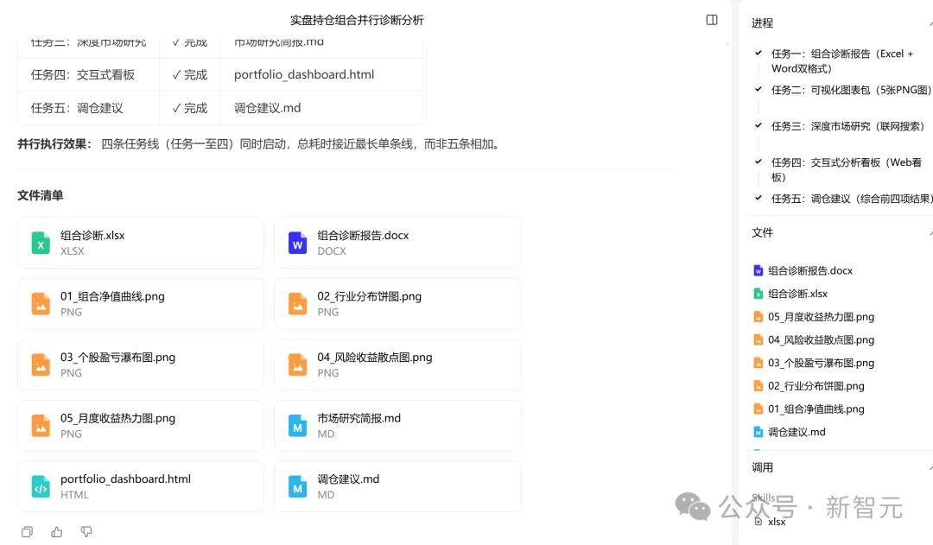Viewport: 933px width, 545px height.
Task: Click the thumbs down icon
Action: [x=86, y=532]
